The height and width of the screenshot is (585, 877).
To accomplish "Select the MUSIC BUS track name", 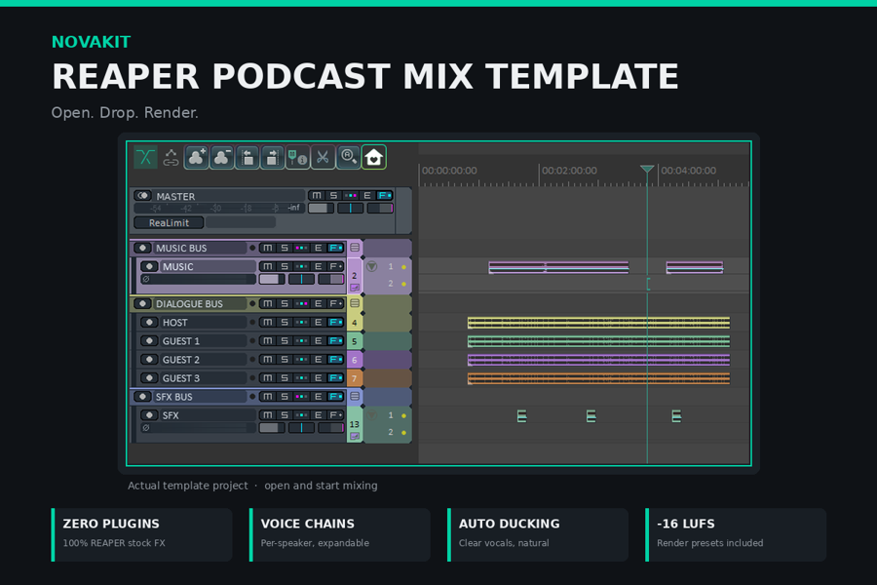I will pyautogui.click(x=181, y=248).
